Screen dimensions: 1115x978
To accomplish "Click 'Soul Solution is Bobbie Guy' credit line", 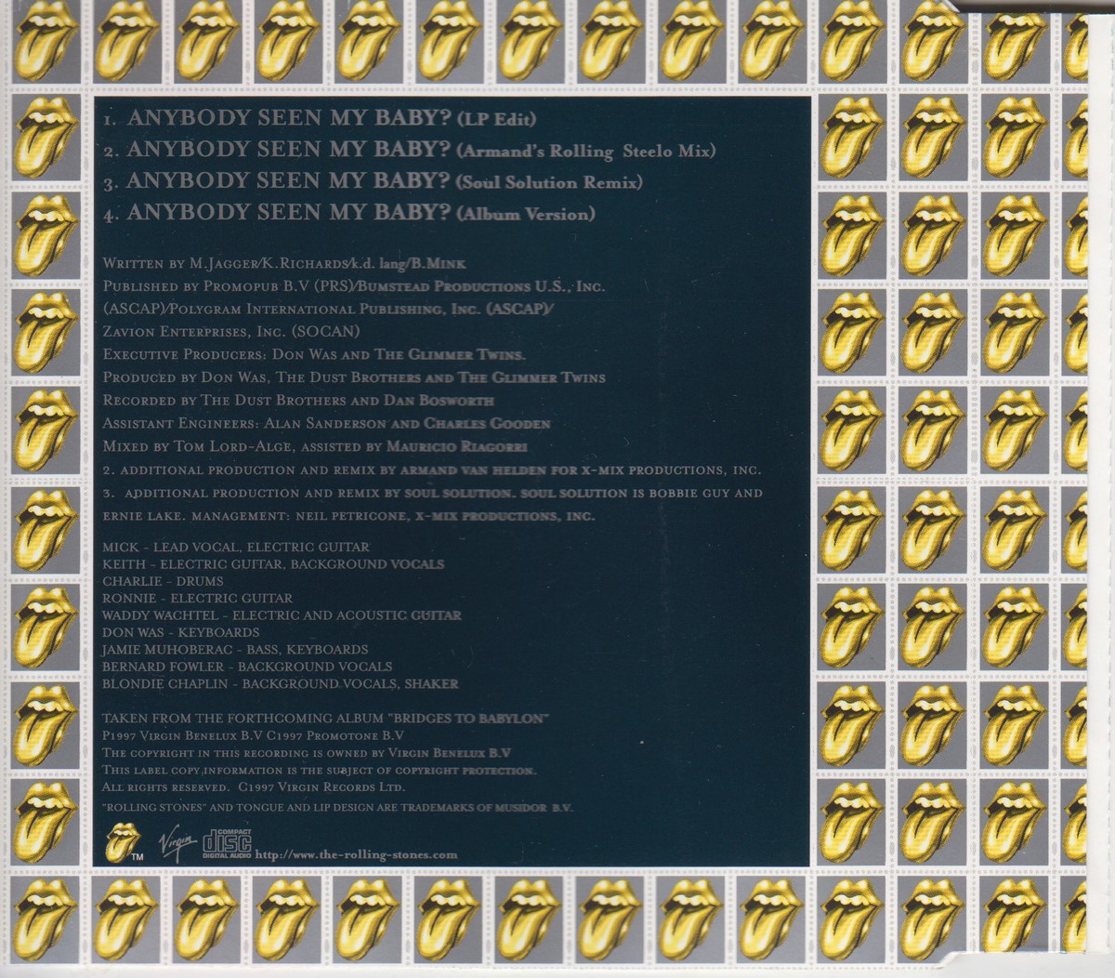I will click(x=433, y=493).
